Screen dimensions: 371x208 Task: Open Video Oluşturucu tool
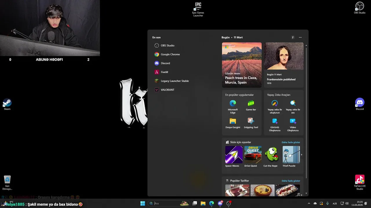(293, 125)
